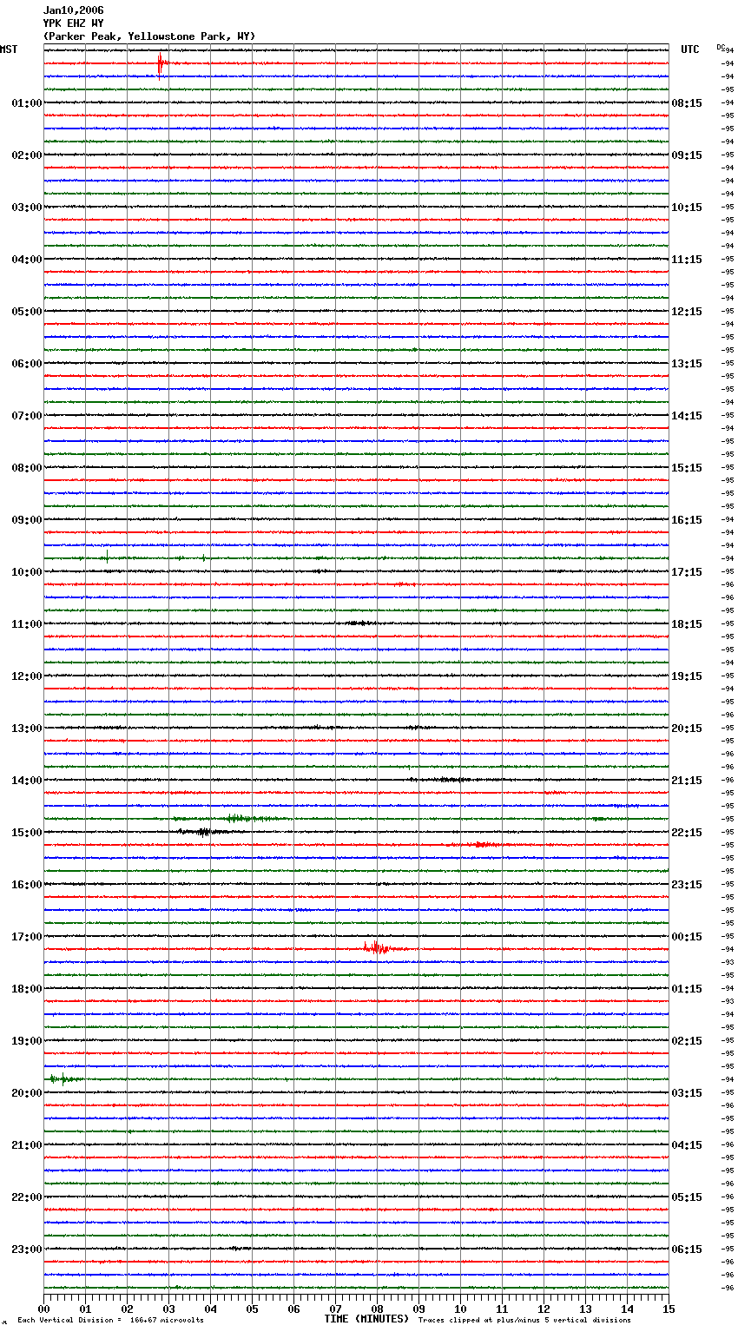Select the date label Jan10,2006

73,10
